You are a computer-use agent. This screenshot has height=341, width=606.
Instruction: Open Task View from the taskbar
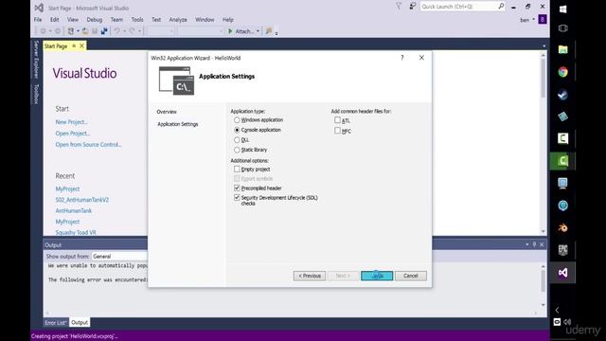(562, 28)
